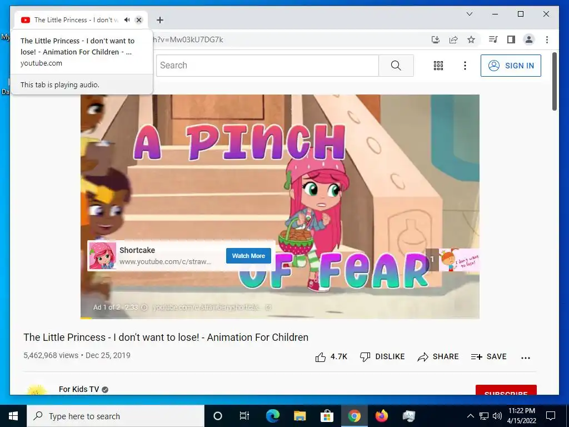Open the Shortcake ad URL link
The height and width of the screenshot is (427, 569).
[x=165, y=261]
